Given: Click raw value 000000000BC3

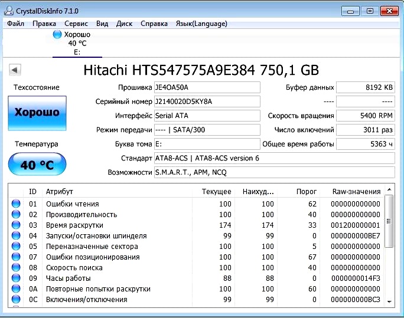Looking at the screenshot, I should click(x=356, y=300).
